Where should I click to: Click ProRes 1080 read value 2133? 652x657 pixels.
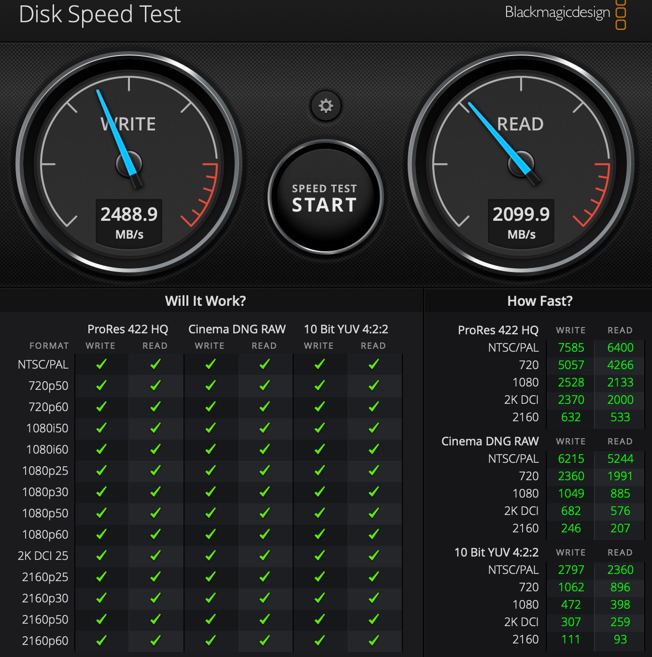click(620, 383)
